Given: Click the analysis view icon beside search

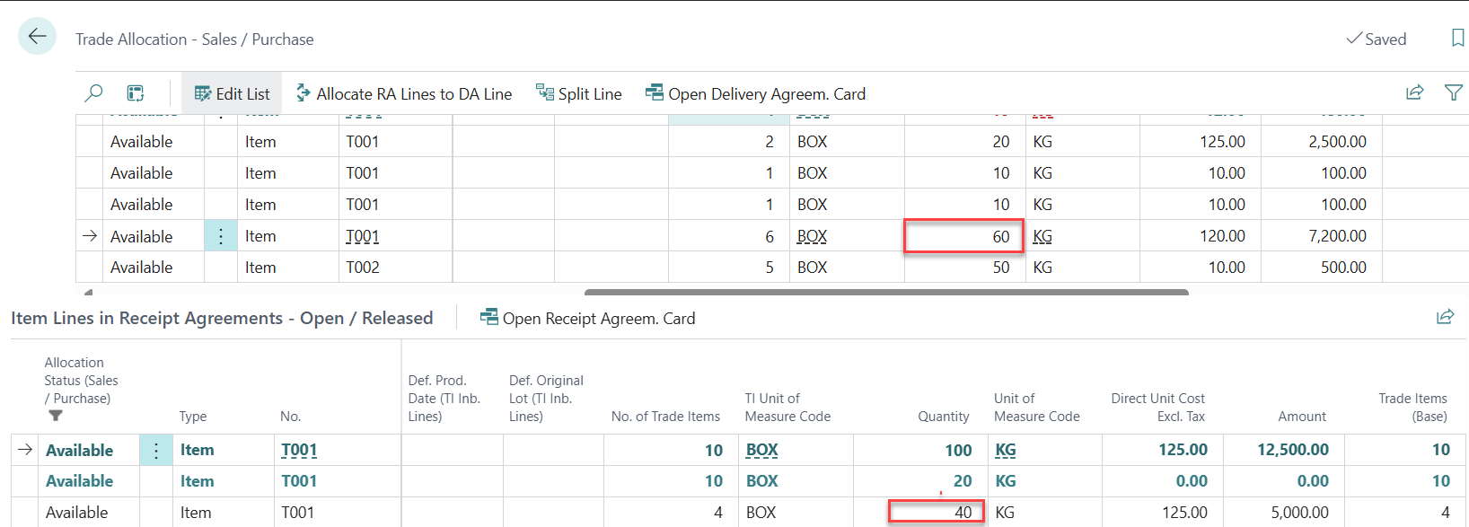Looking at the screenshot, I should (x=136, y=93).
